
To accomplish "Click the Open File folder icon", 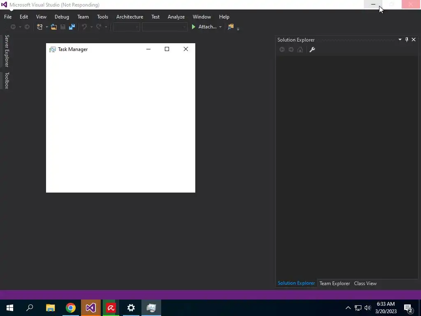I will point(54,27).
